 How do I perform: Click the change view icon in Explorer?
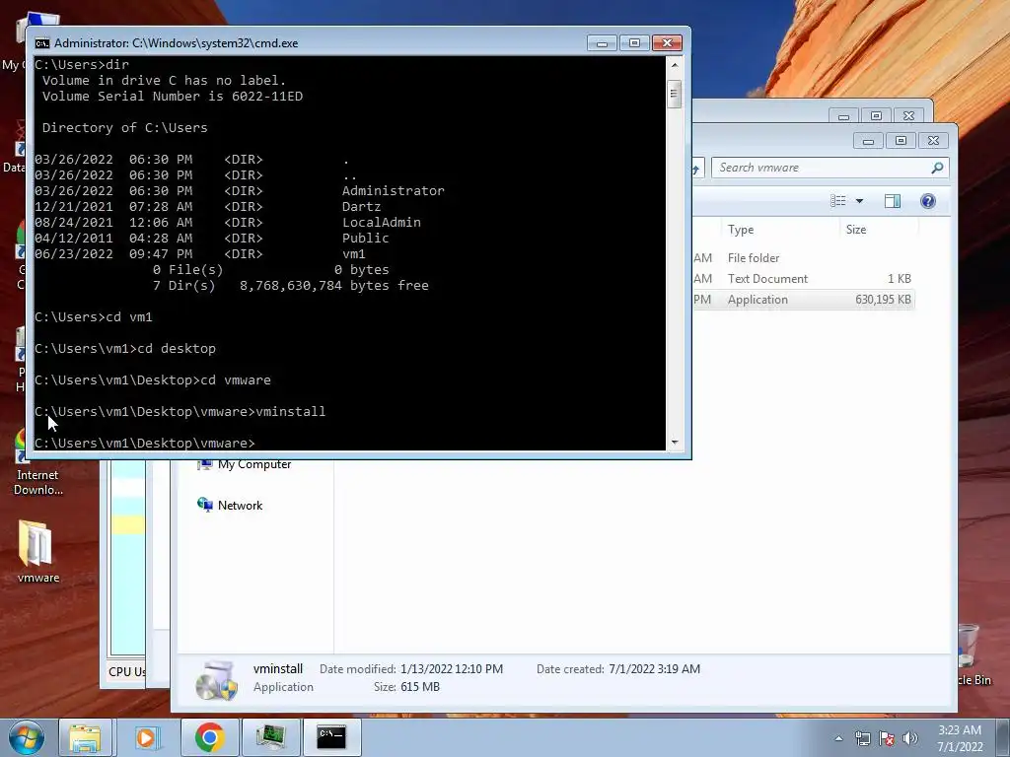coord(838,201)
